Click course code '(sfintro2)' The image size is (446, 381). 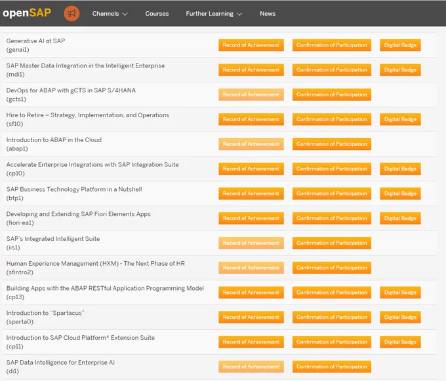click(x=20, y=272)
